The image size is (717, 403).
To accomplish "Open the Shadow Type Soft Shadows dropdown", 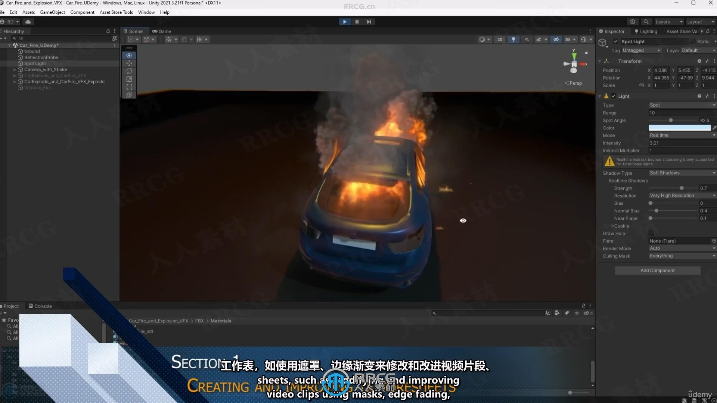I will [682, 173].
